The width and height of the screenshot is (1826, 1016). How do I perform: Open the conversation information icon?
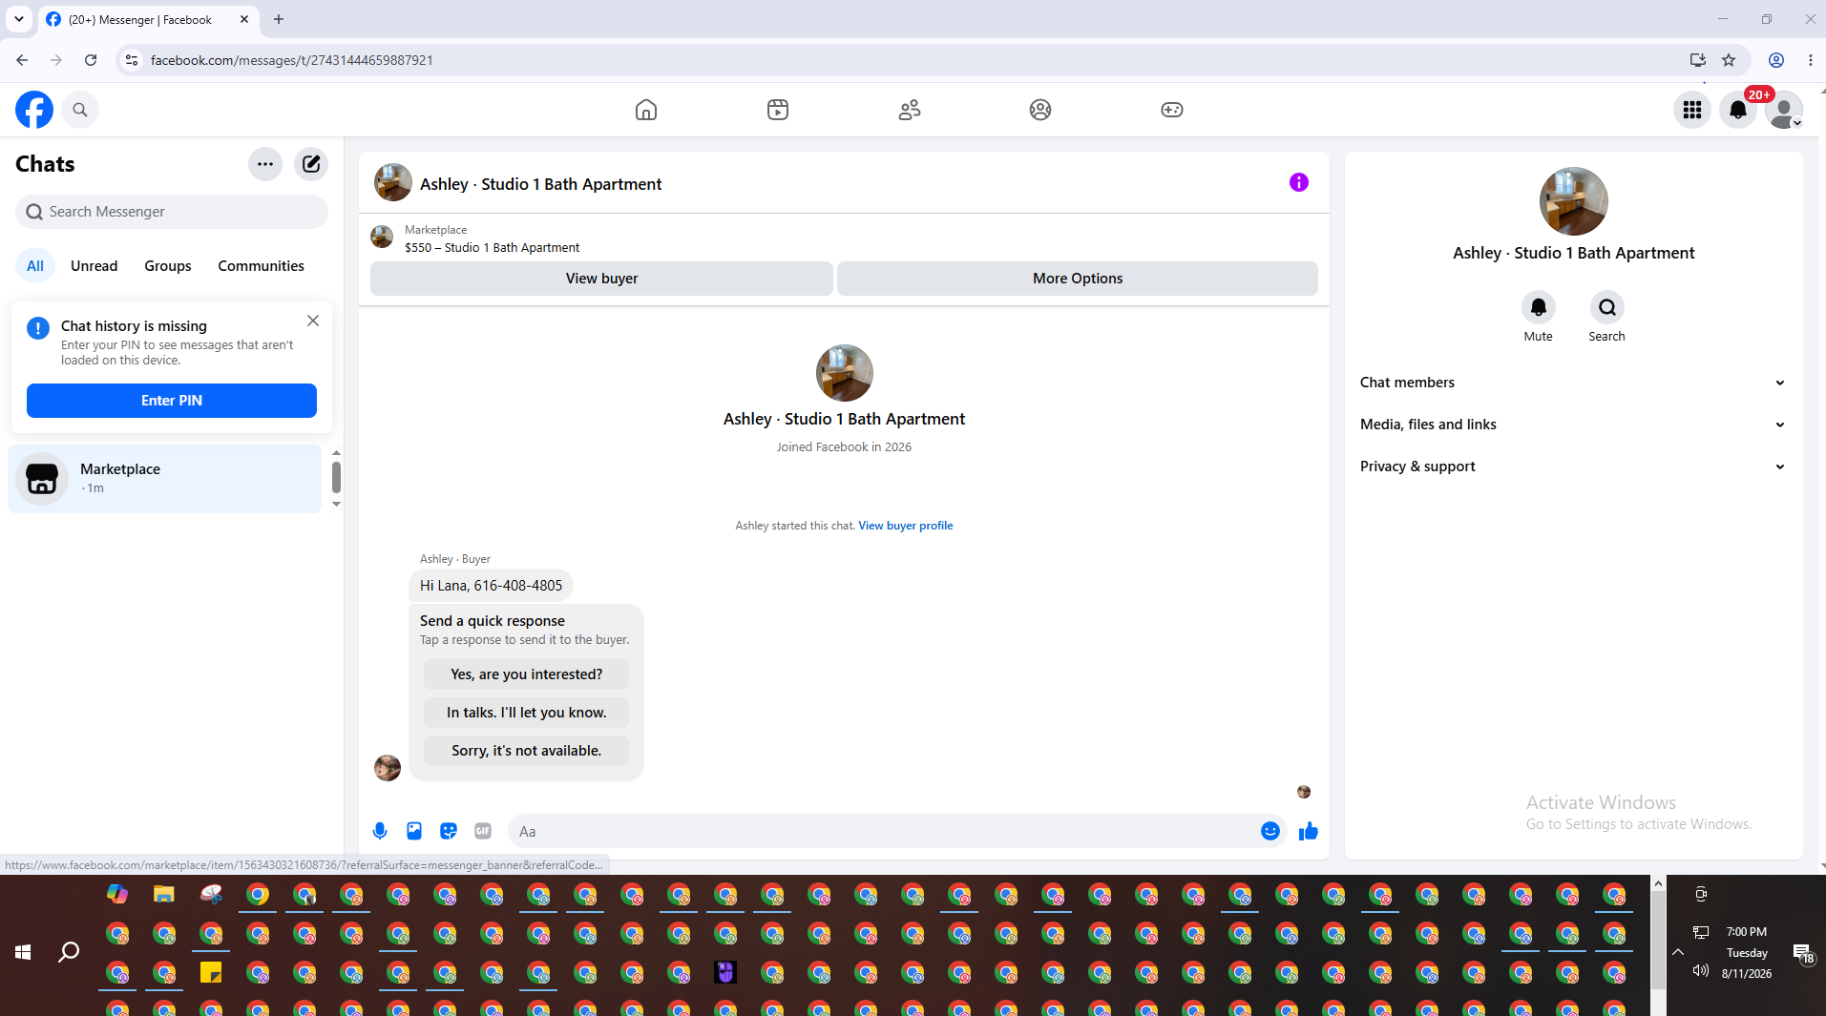pos(1299,182)
